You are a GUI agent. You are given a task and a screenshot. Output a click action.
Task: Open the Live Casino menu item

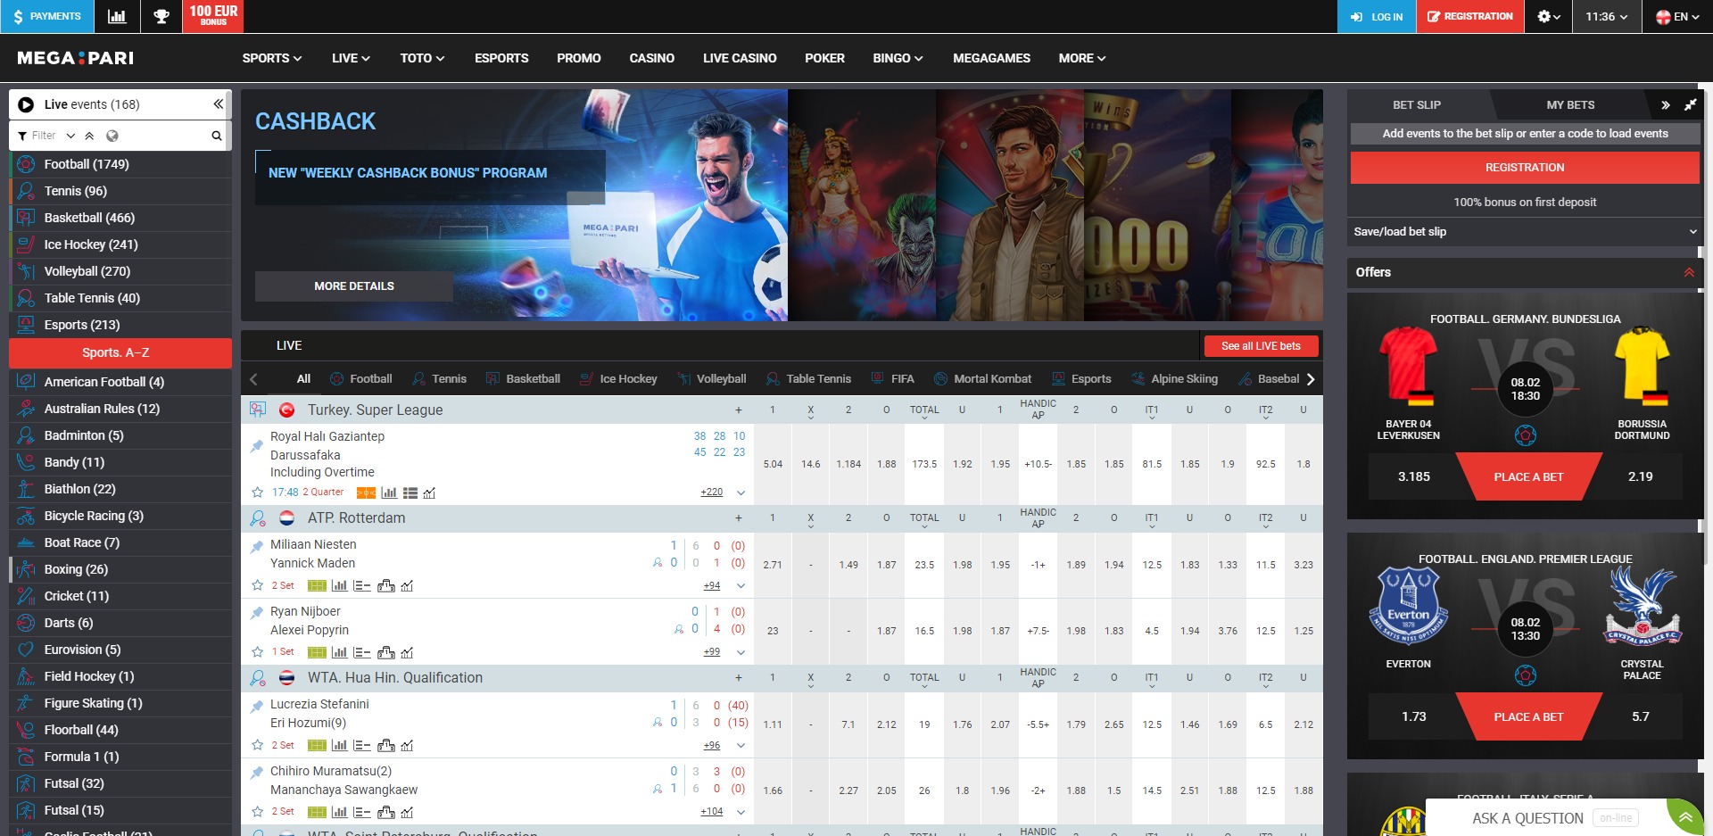click(740, 58)
